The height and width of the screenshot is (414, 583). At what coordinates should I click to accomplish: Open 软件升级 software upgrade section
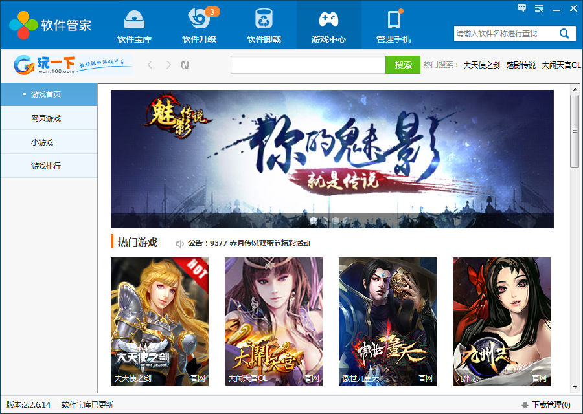(200, 26)
